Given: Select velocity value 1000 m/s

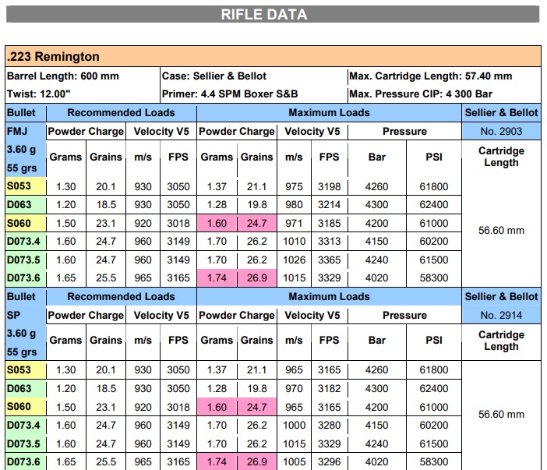Looking at the screenshot, I should point(294,426).
